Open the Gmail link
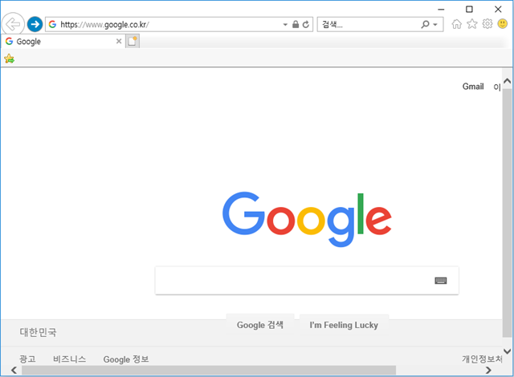 473,87
